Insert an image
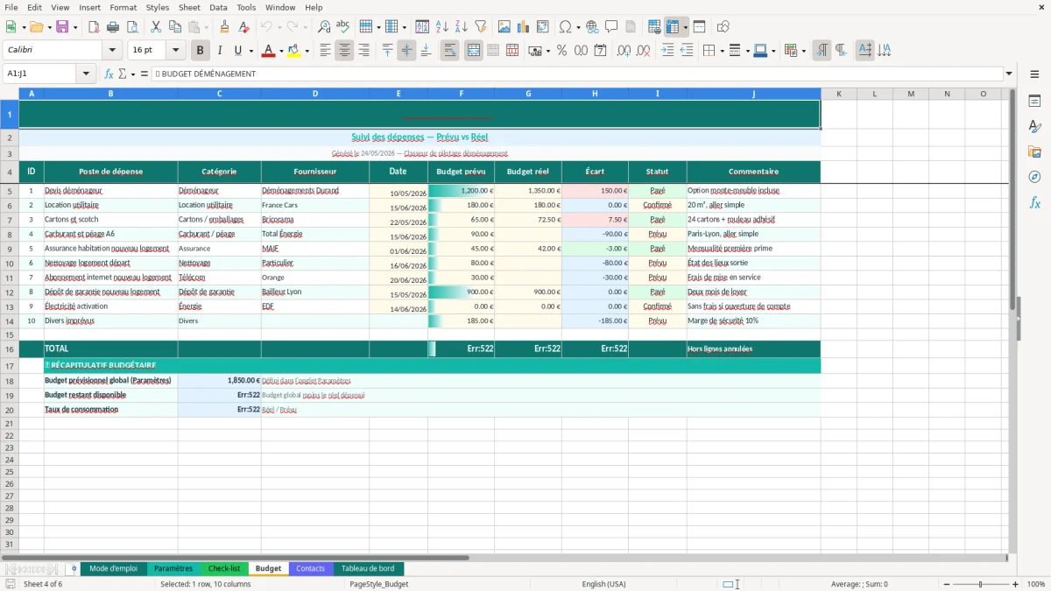 pos(504,27)
